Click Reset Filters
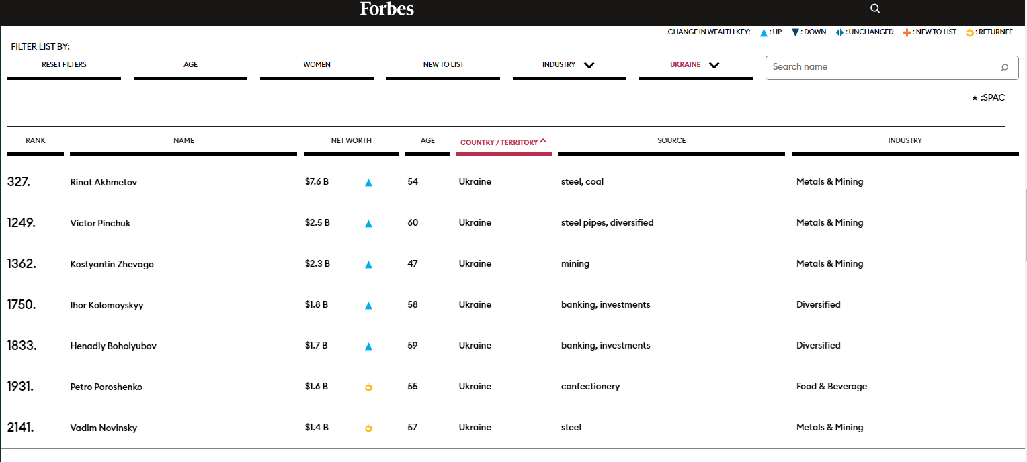1027x462 pixels. point(64,65)
